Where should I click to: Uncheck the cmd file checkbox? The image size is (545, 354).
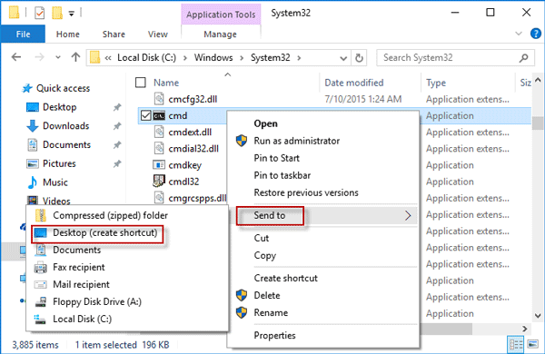click(x=145, y=115)
